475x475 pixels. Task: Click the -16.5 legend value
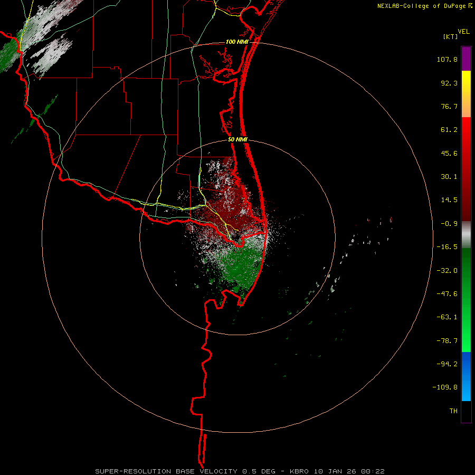coord(447,247)
